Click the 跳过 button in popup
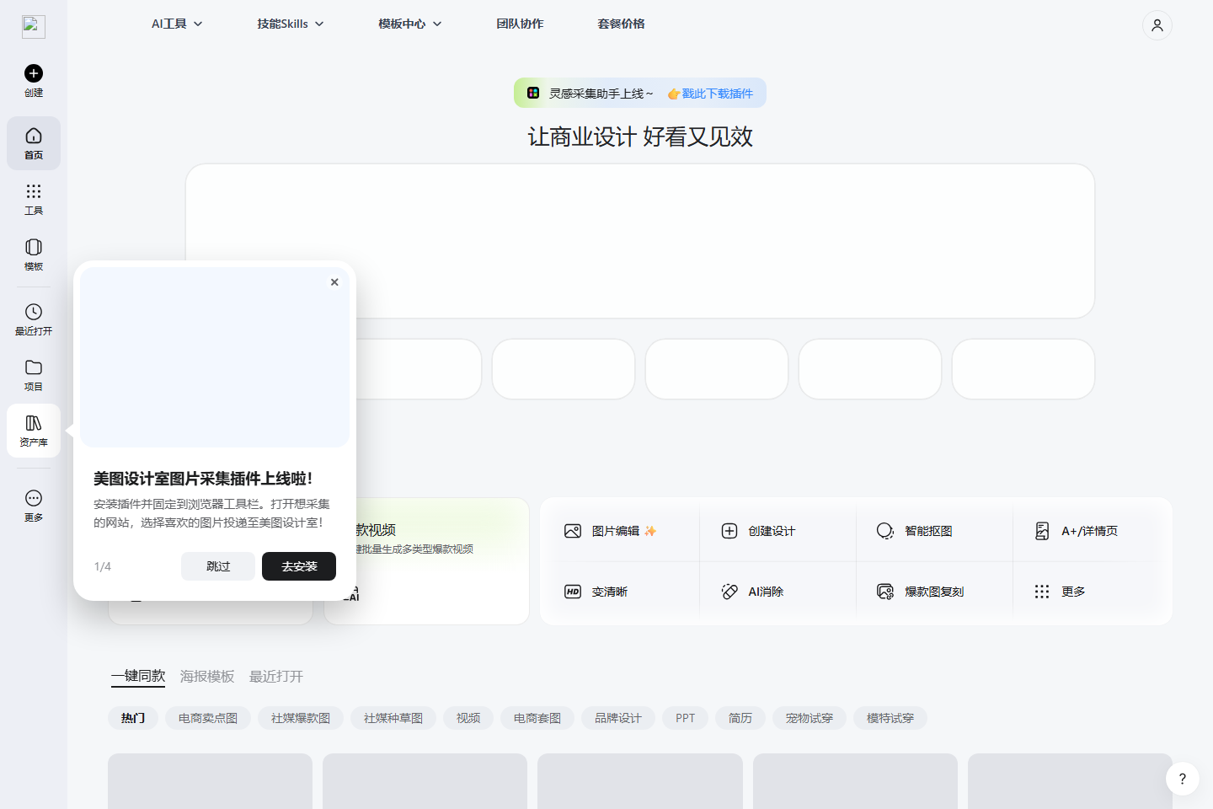The height and width of the screenshot is (809, 1213). [x=218, y=566]
